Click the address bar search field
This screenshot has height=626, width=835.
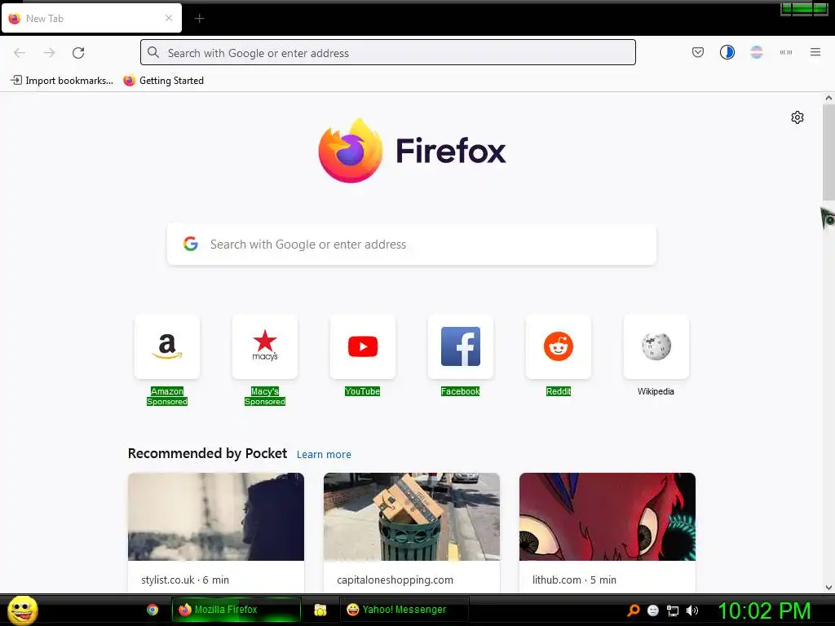pos(387,53)
